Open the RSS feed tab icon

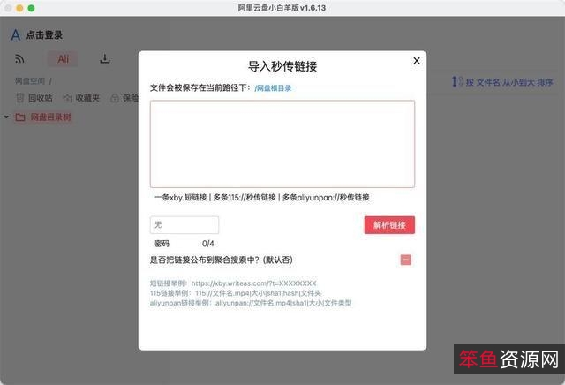click(19, 59)
